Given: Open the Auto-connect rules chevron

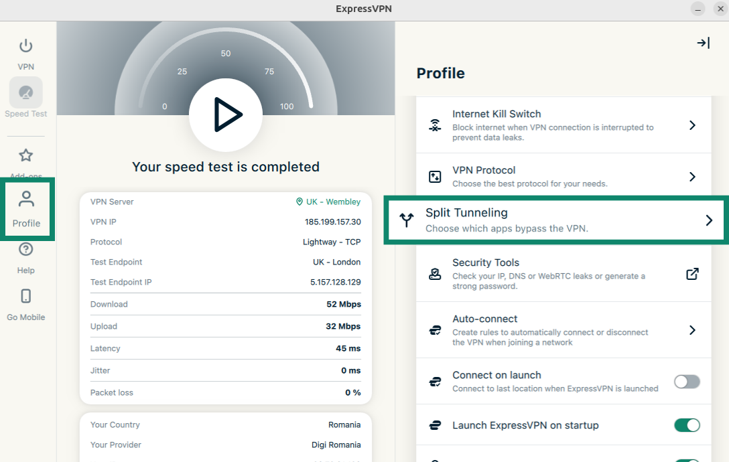Looking at the screenshot, I should click(x=692, y=330).
